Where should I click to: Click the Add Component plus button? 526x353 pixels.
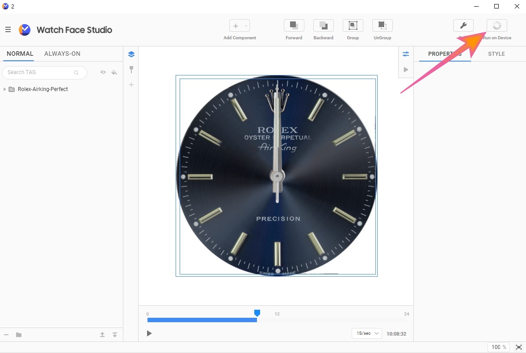pos(236,26)
